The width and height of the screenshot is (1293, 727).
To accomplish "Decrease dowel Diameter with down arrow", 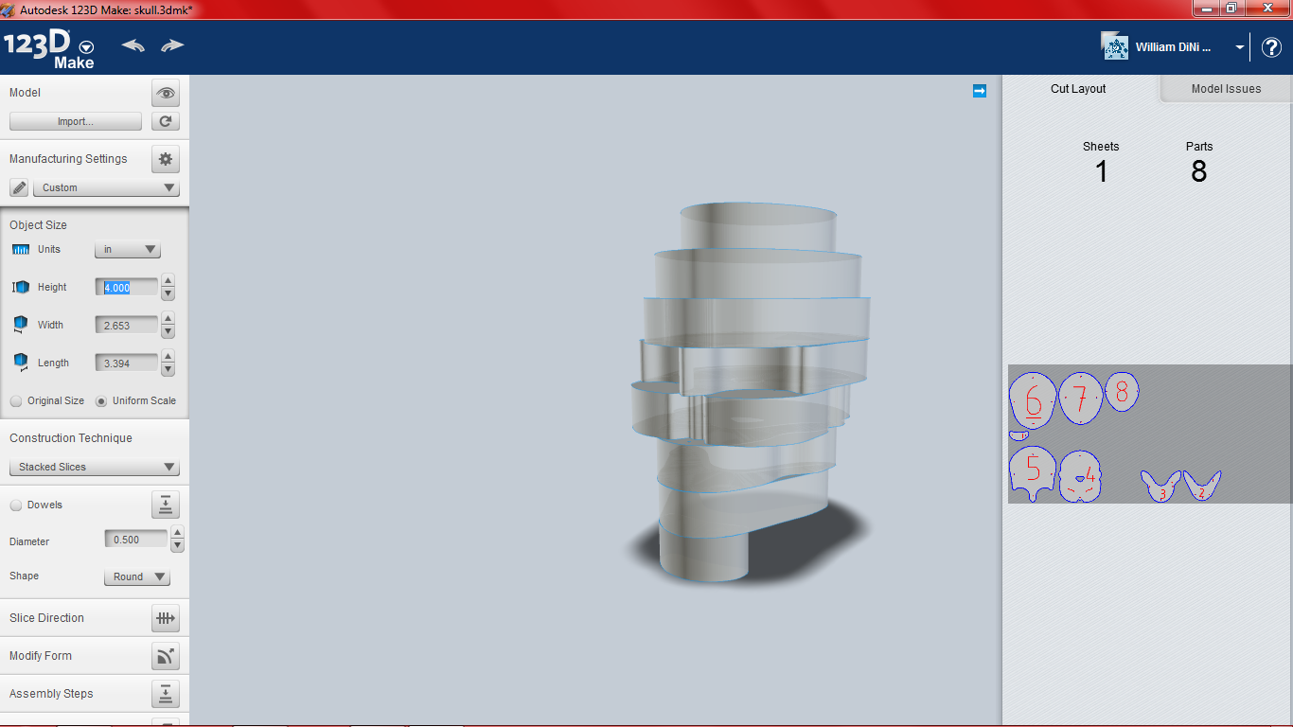I will tap(177, 546).
